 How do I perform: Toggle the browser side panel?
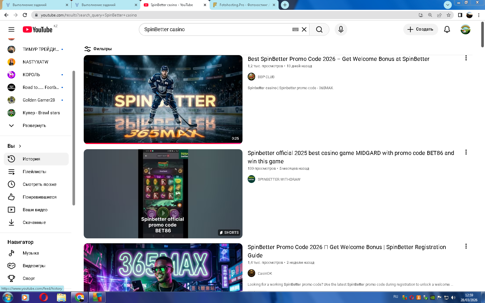point(460,15)
